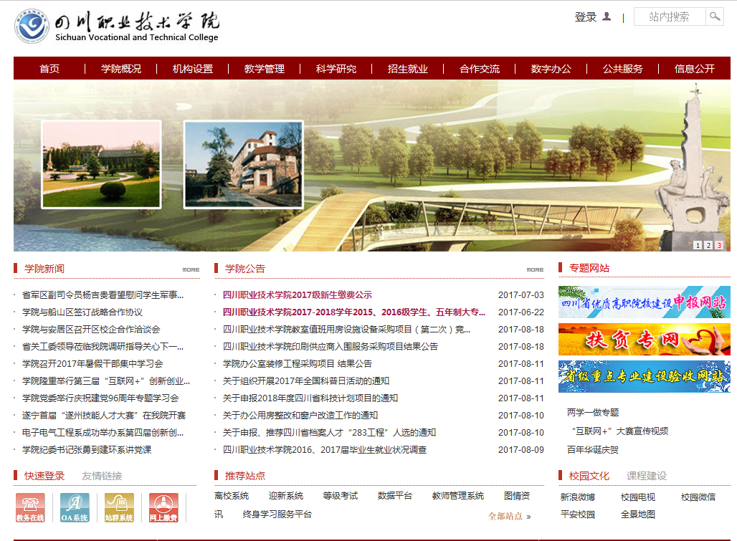Click the search magnifier icon
Viewport: 737px width, 541px height.
tap(715, 16)
